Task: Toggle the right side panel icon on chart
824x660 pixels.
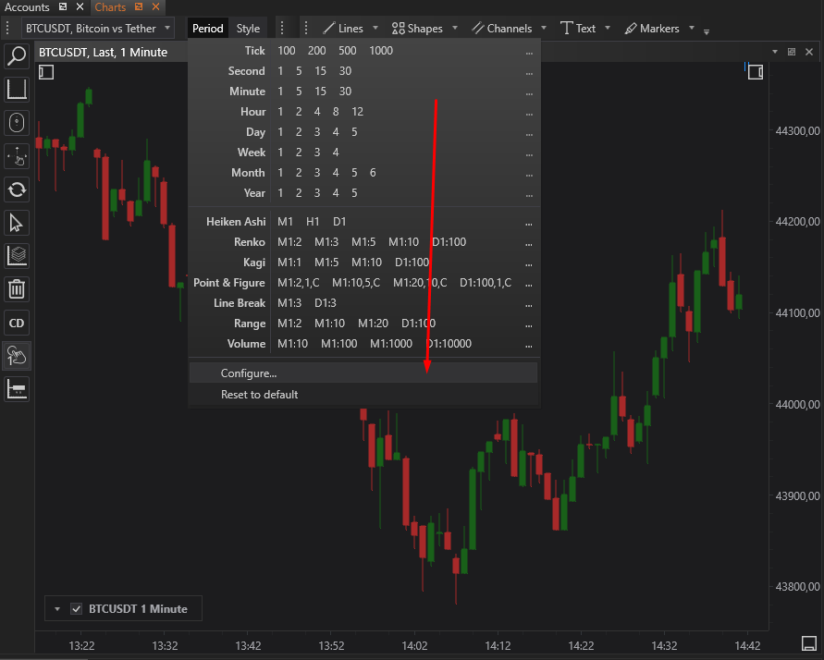Action: coord(755,71)
